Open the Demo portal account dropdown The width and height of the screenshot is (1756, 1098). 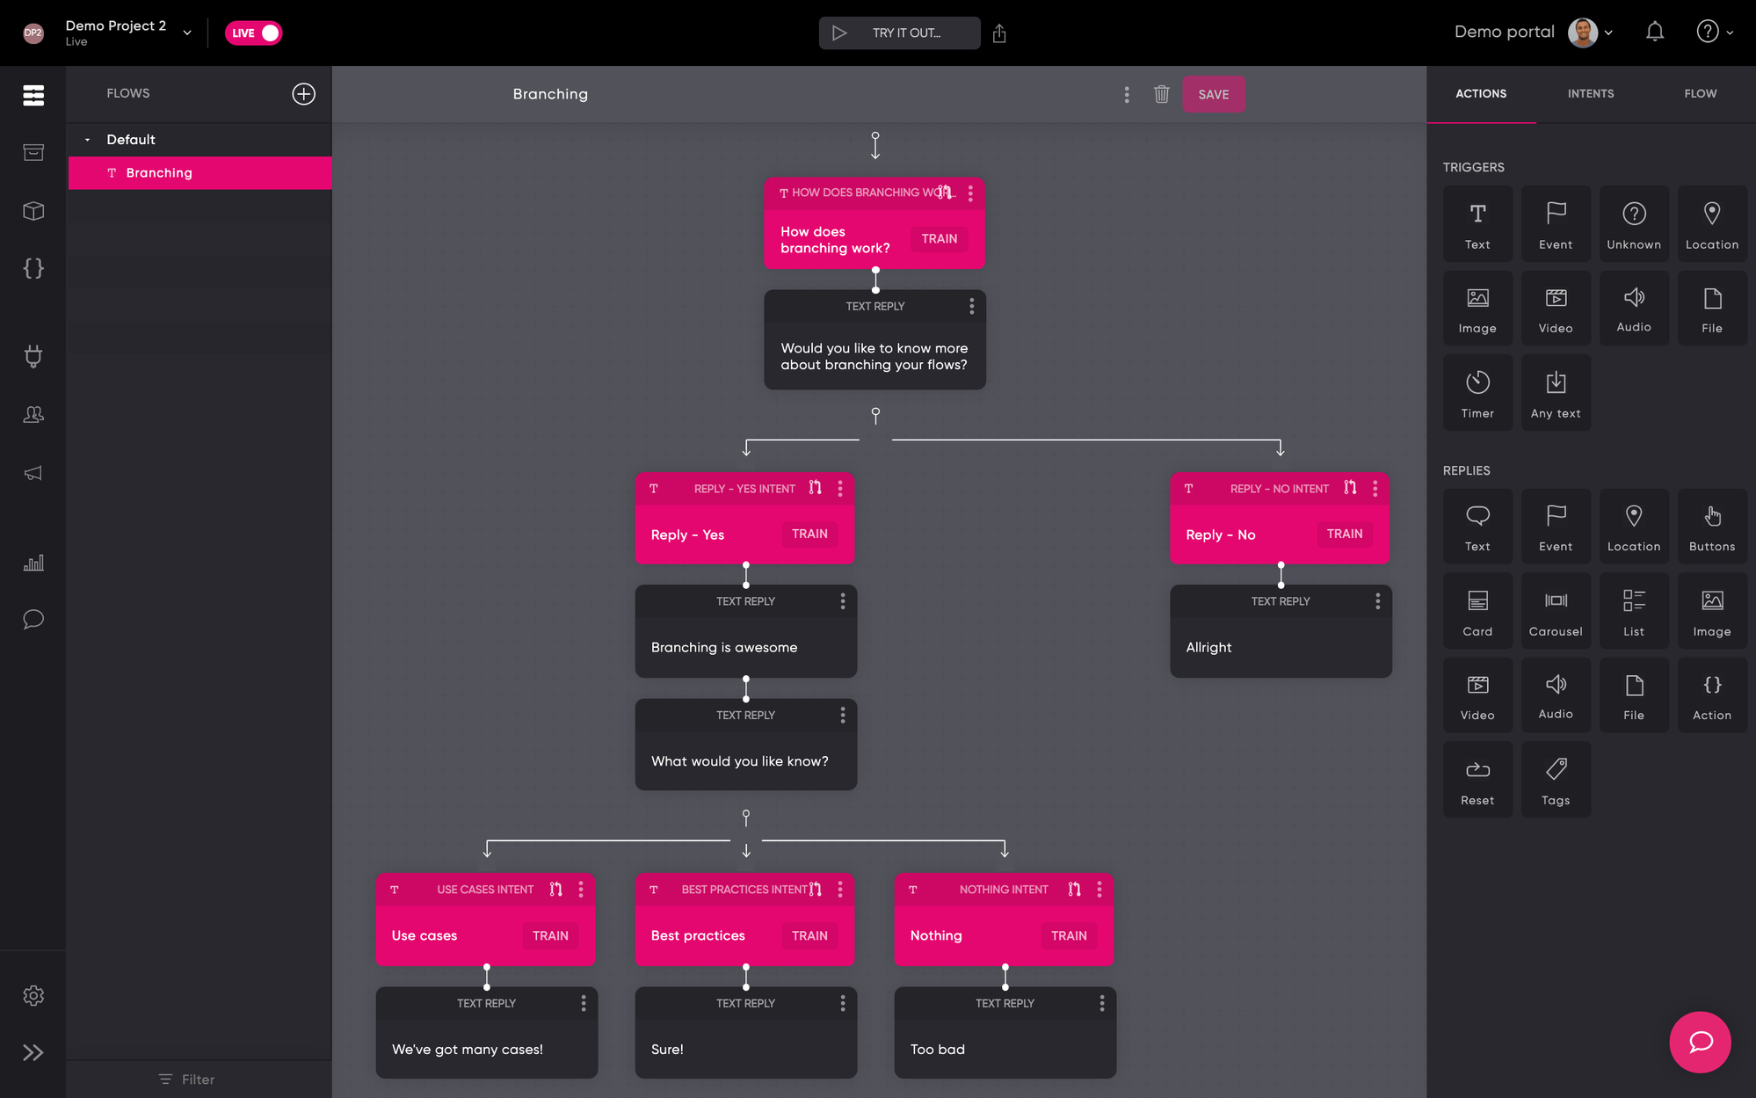pyautogui.click(x=1608, y=33)
